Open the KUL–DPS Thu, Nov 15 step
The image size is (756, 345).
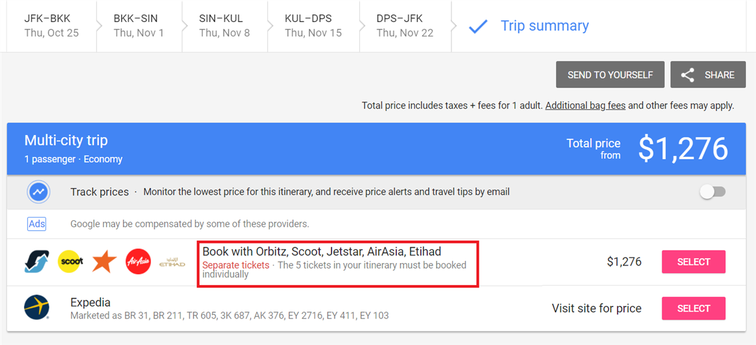(x=313, y=26)
